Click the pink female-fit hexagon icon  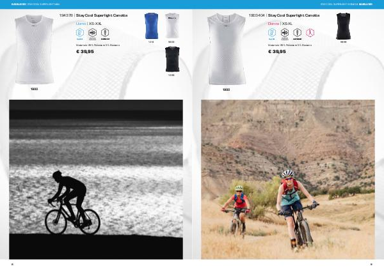tap(310, 33)
